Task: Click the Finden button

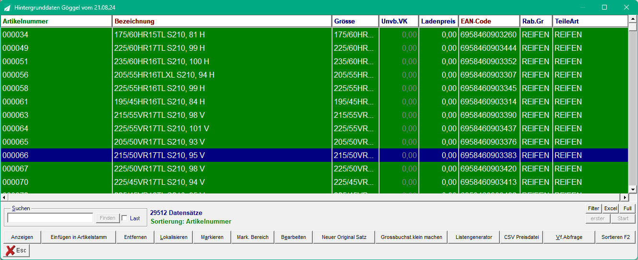Action: point(107,218)
